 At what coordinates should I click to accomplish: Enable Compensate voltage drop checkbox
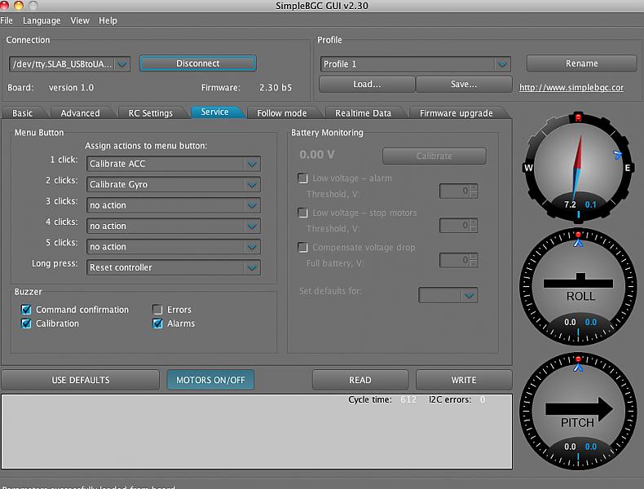pos(302,247)
